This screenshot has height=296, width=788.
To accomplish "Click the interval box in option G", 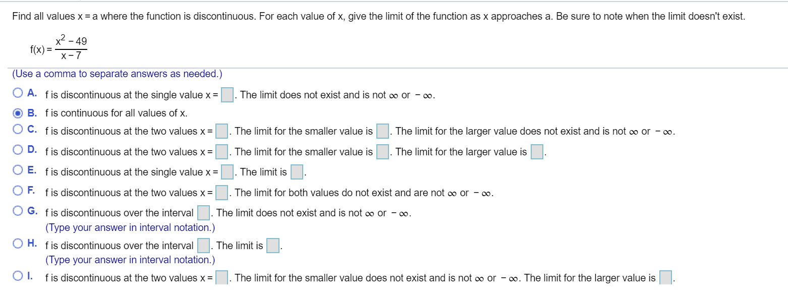I will 203,212.
